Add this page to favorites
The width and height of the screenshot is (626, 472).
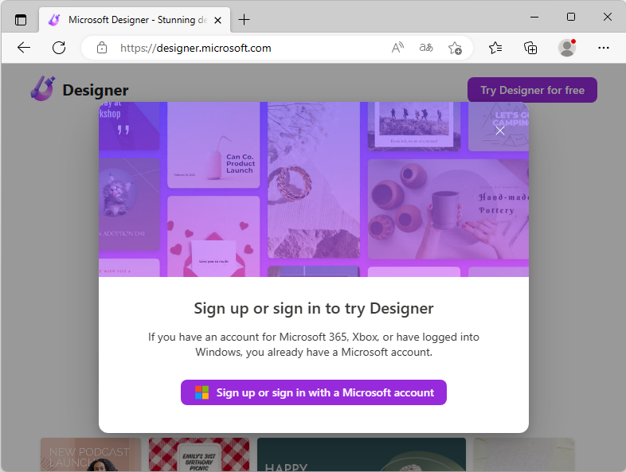[455, 48]
